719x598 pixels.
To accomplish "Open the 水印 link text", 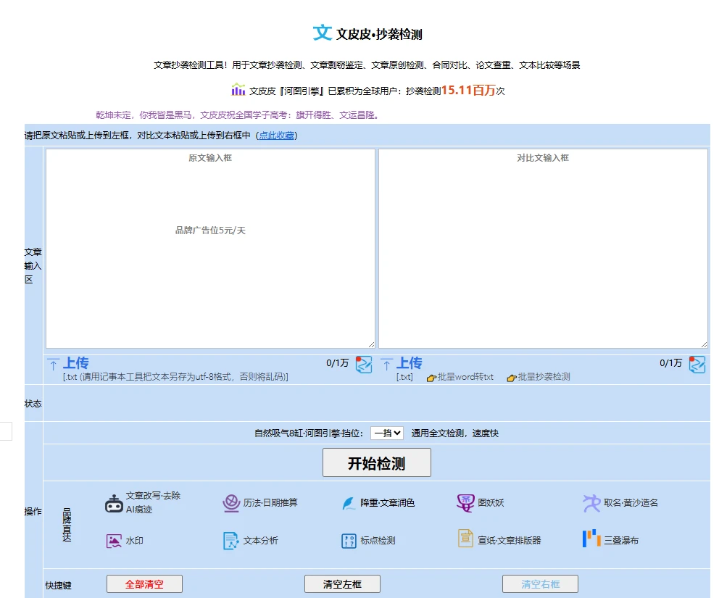I will [x=134, y=541].
